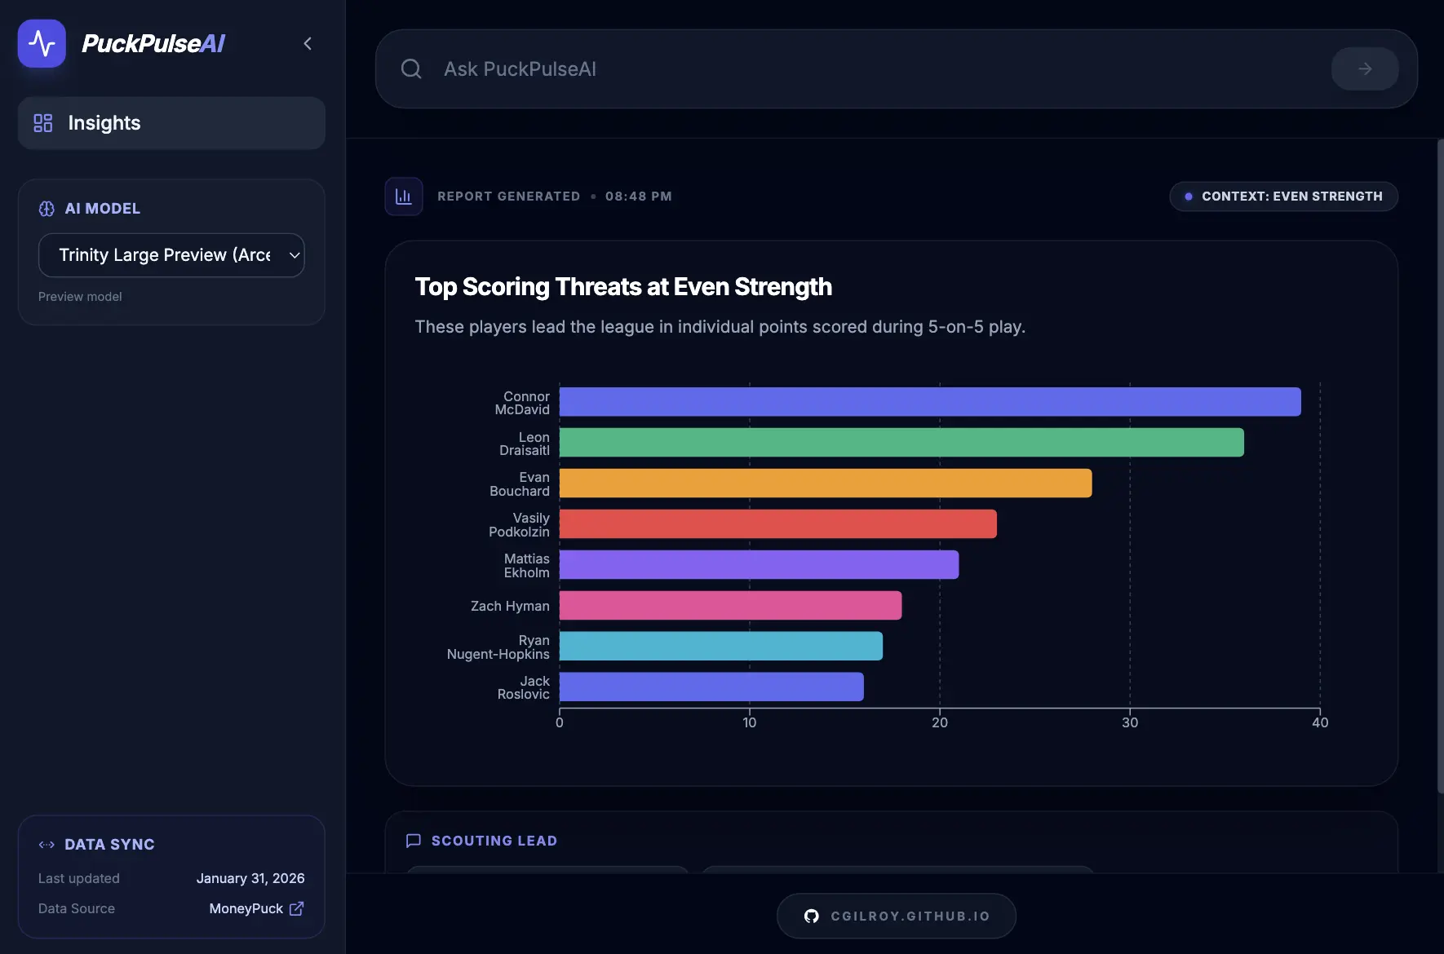Viewport: 1444px width, 954px height.
Task: Click the bar chart report icon
Action: click(x=404, y=197)
